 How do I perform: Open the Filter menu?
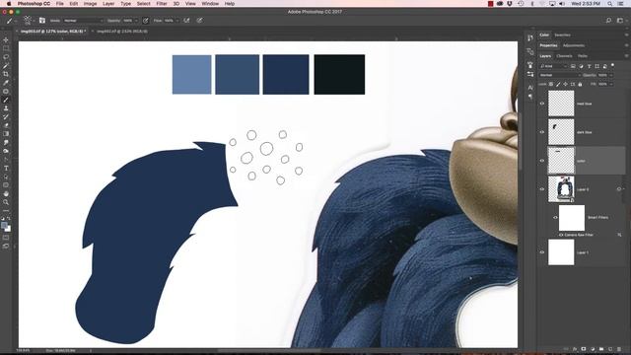point(162,4)
